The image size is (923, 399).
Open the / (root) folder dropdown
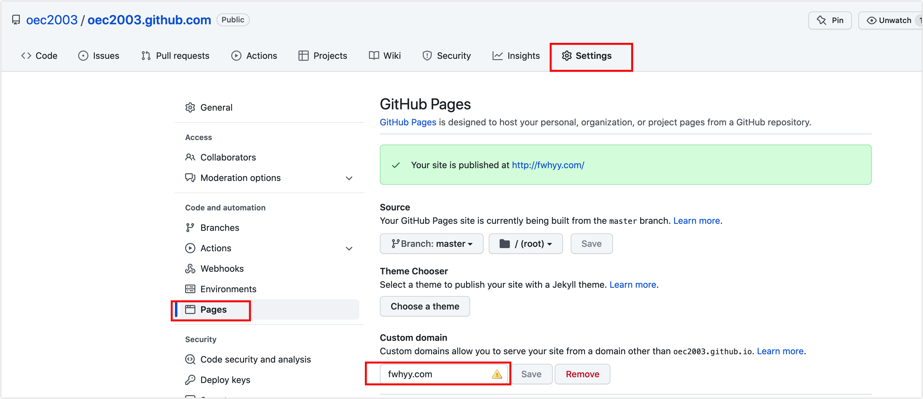coord(525,244)
